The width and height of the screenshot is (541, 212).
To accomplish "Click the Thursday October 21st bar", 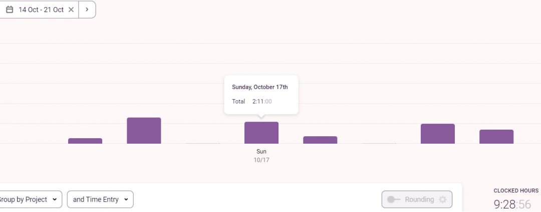I will click(496, 137).
